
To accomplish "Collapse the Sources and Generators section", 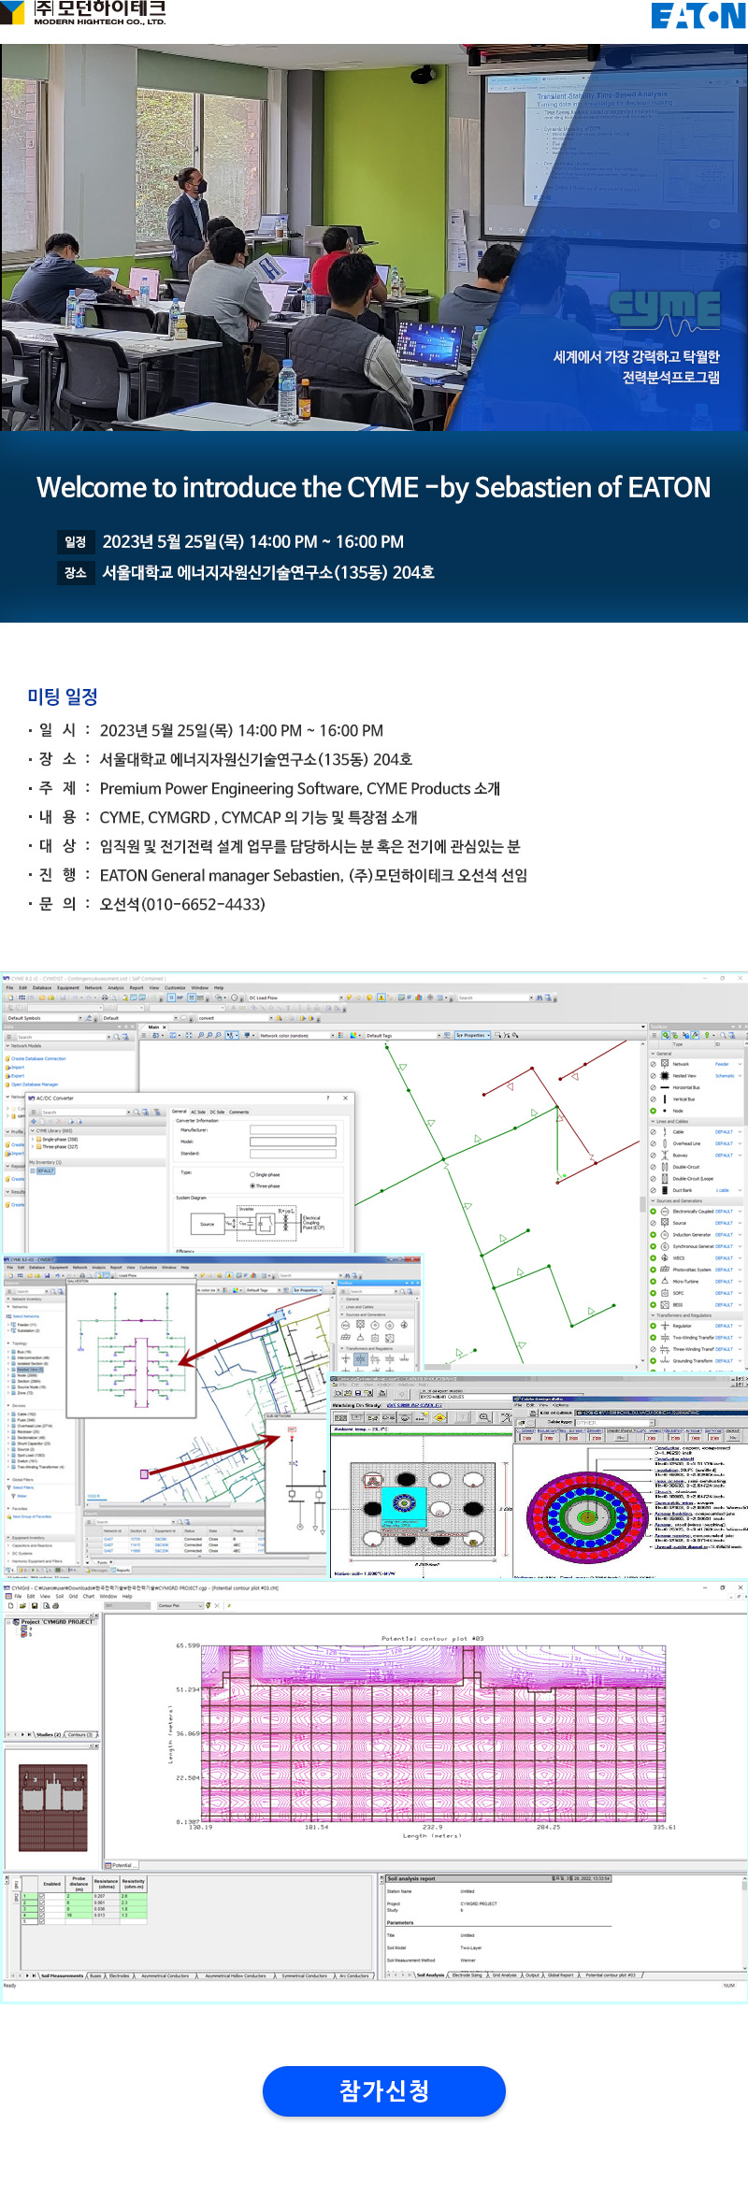I will click(x=653, y=1200).
